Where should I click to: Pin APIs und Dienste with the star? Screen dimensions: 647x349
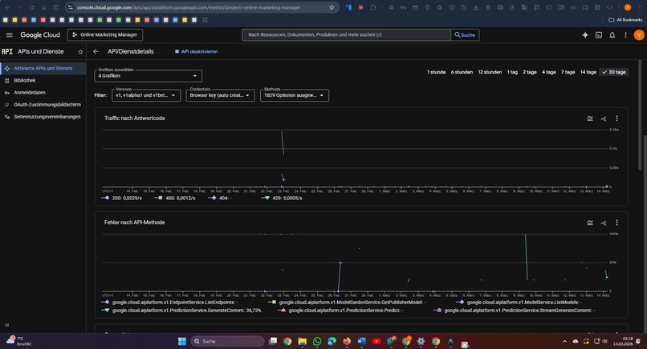pyautogui.click(x=80, y=52)
